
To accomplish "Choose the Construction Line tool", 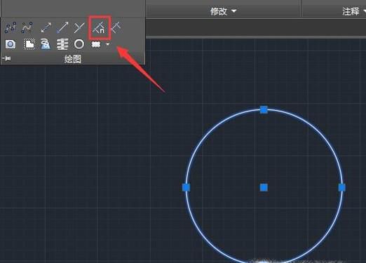I will [46, 27].
